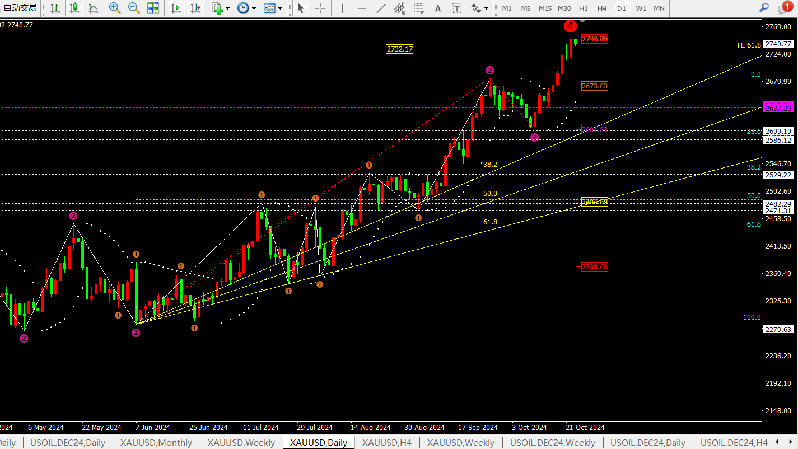Image resolution: width=798 pixels, height=449 pixels.
Task: Select the text A tool
Action: click(438, 8)
